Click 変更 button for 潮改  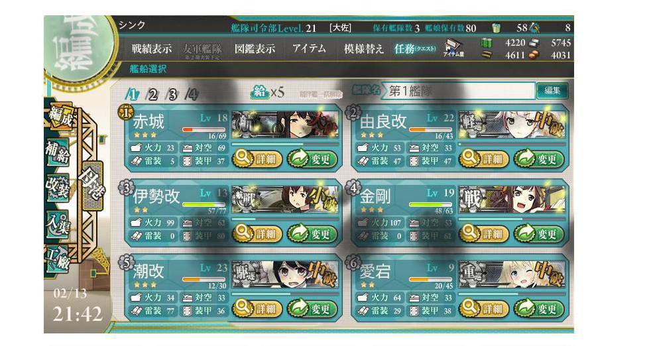(x=313, y=308)
